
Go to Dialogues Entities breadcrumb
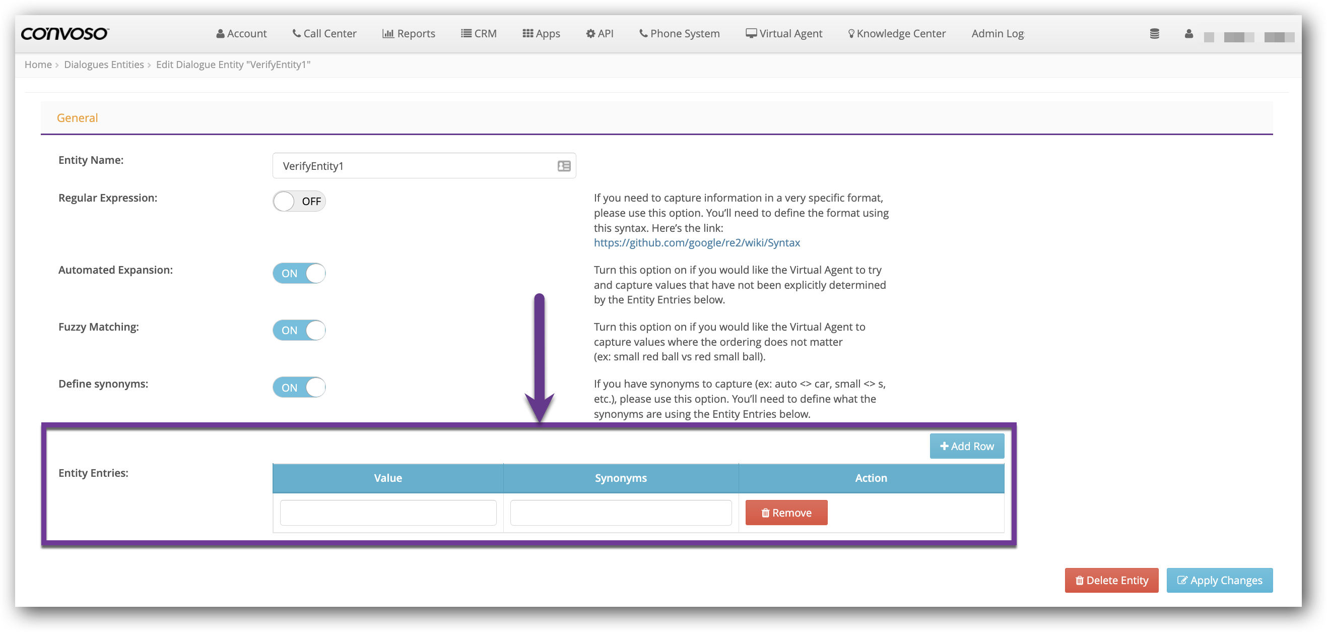click(104, 65)
